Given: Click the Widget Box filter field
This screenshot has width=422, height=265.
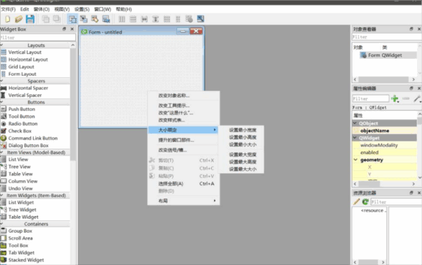Looking at the screenshot, I should 38,38.
